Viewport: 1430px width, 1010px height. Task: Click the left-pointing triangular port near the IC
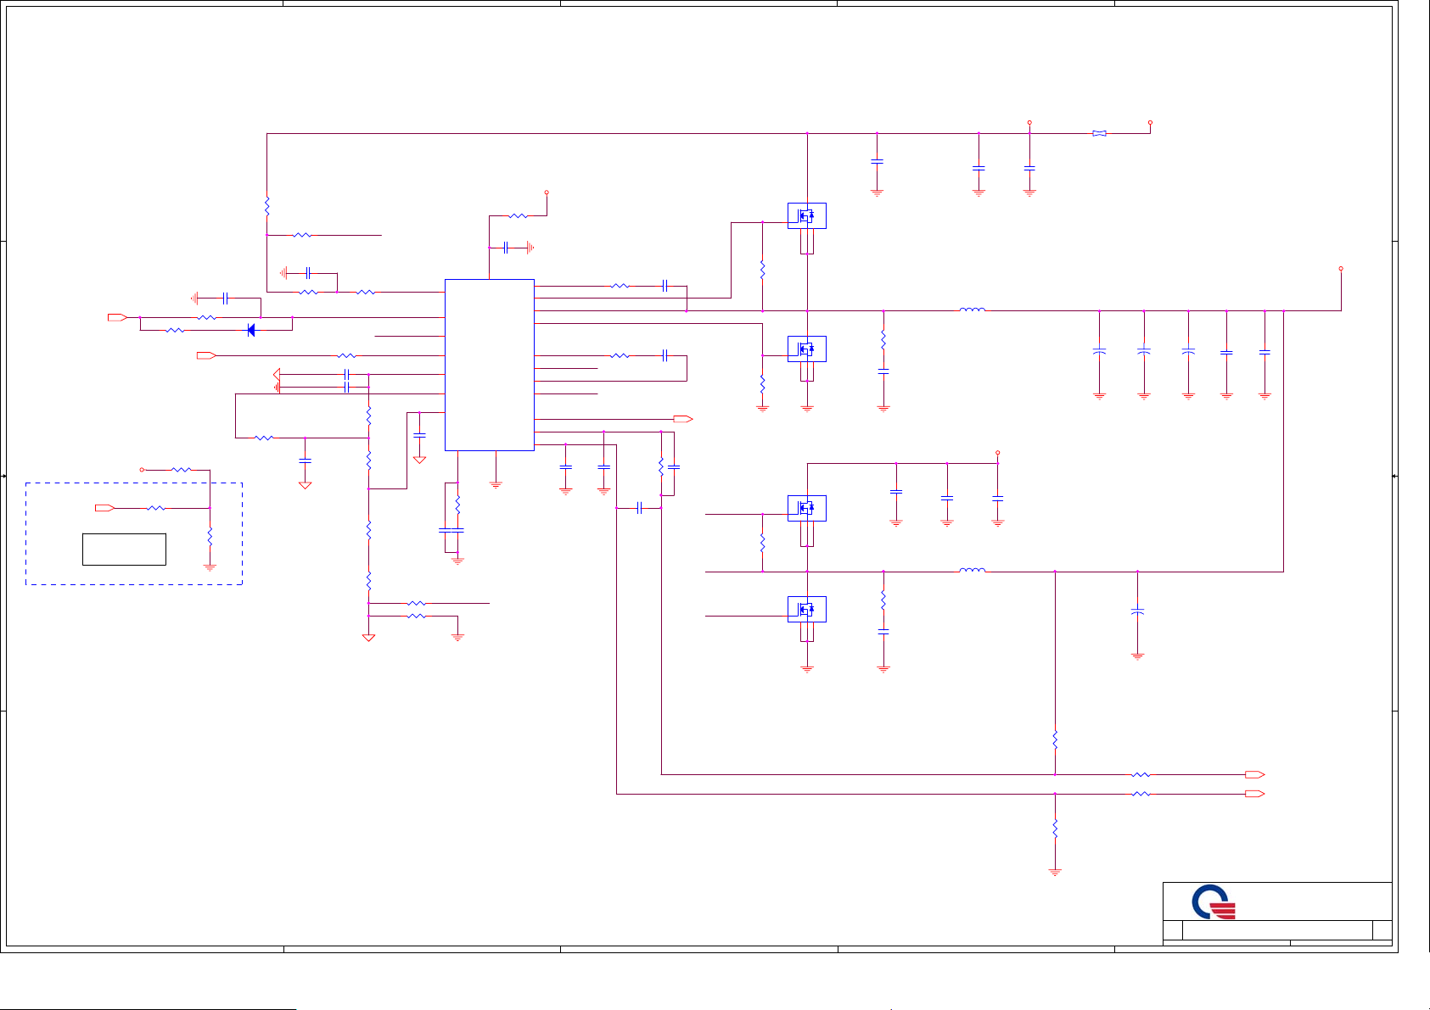[276, 374]
